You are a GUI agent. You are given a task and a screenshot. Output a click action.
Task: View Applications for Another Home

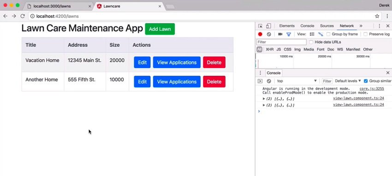[x=177, y=82]
